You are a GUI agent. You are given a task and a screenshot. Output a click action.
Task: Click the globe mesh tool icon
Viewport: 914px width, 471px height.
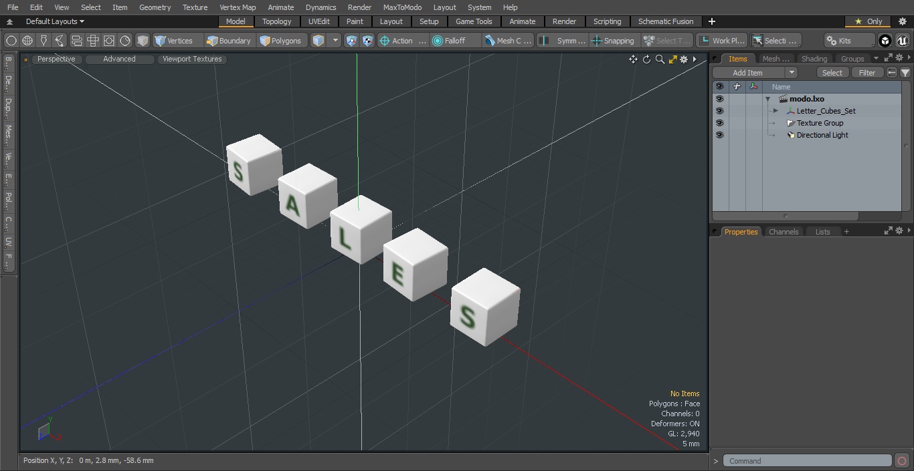coord(27,41)
